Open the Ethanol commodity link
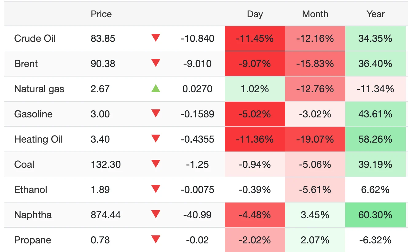Image resolution: width=408 pixels, height=252 pixels. [31, 190]
